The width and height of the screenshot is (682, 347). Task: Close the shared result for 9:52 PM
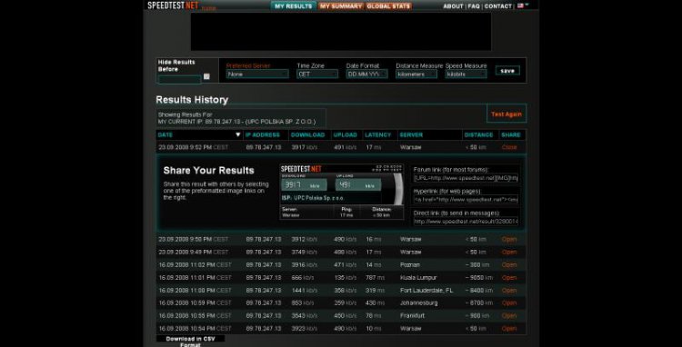pos(509,147)
